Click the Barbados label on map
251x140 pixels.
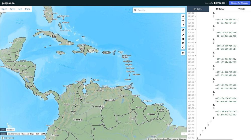click(136, 75)
